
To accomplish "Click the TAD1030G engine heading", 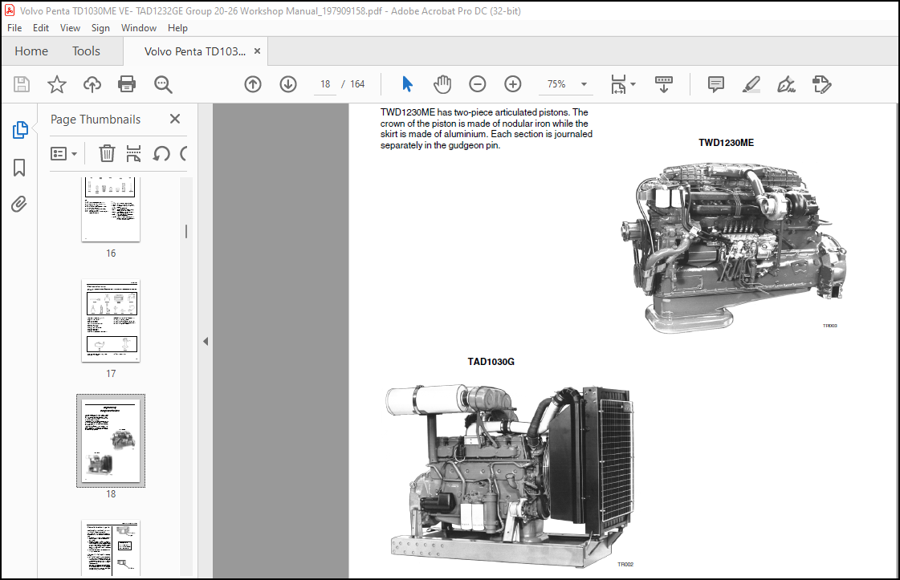I will pyautogui.click(x=491, y=362).
